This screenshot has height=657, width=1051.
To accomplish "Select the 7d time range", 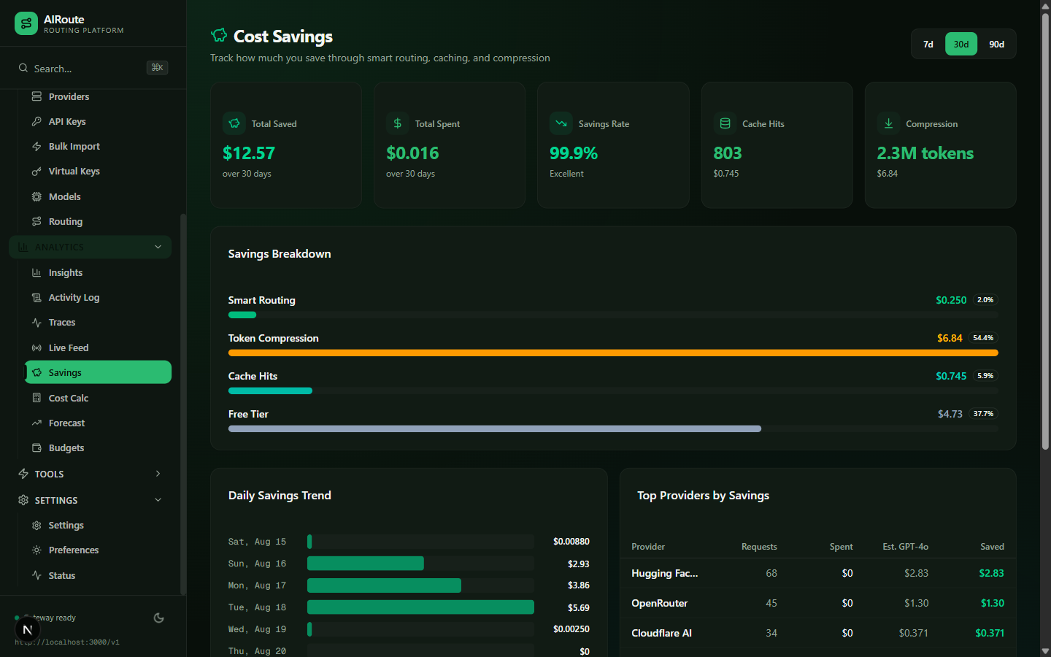I will click(x=928, y=44).
